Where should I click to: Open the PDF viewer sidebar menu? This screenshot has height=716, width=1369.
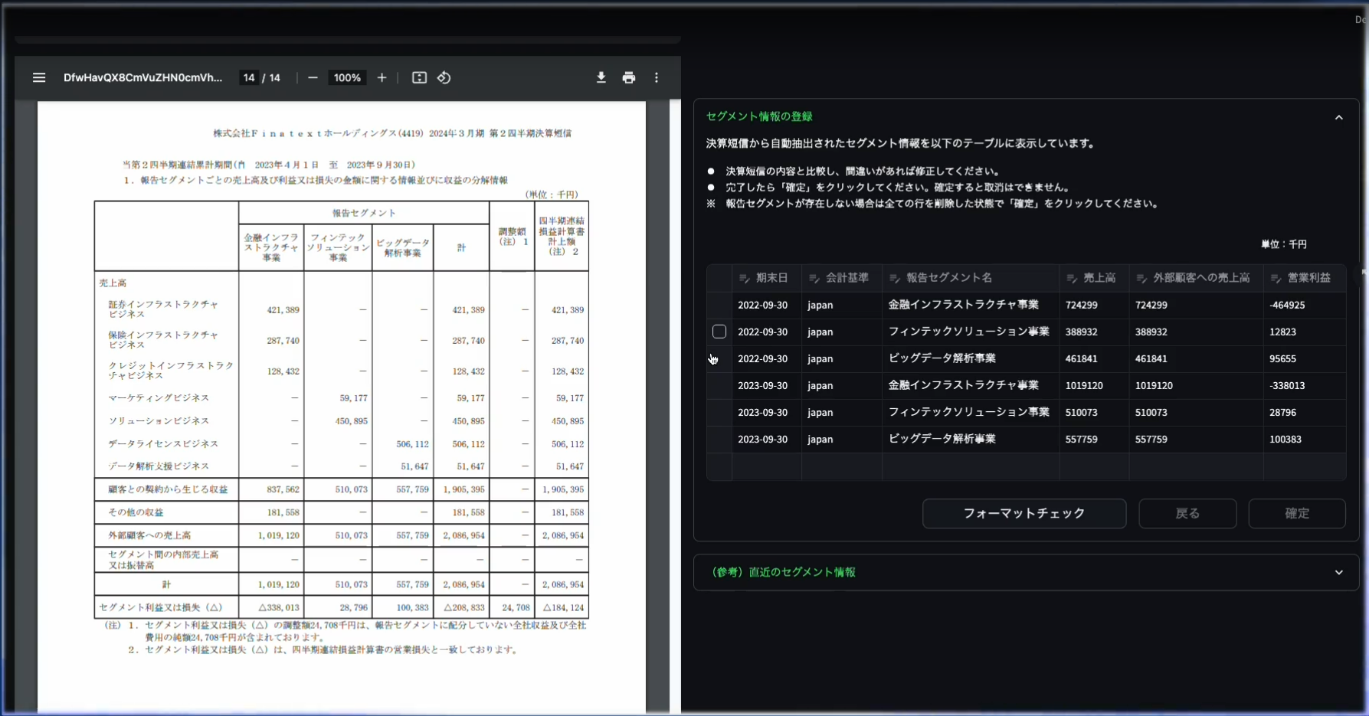39,77
